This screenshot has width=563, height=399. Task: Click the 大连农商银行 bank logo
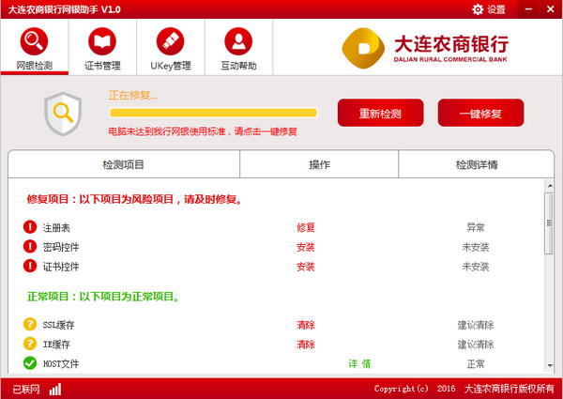pos(425,48)
